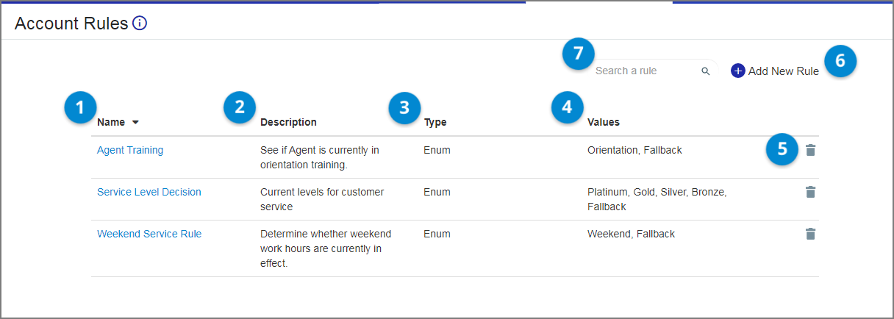Open the Agent Training rule link
The image size is (894, 319).
[x=130, y=150]
